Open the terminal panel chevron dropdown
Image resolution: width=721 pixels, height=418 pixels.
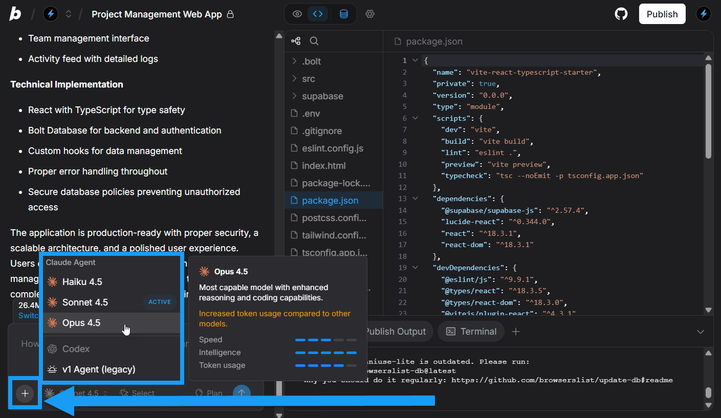pos(701,331)
